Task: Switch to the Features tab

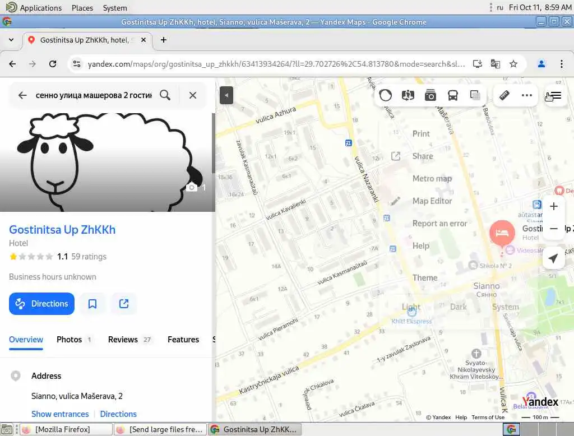Action: click(183, 340)
